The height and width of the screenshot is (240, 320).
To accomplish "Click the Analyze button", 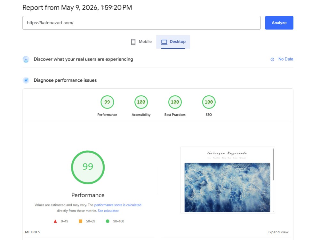I will coord(279,23).
